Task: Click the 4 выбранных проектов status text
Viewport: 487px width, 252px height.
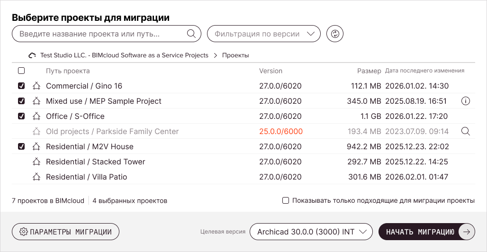Action: coord(130,201)
